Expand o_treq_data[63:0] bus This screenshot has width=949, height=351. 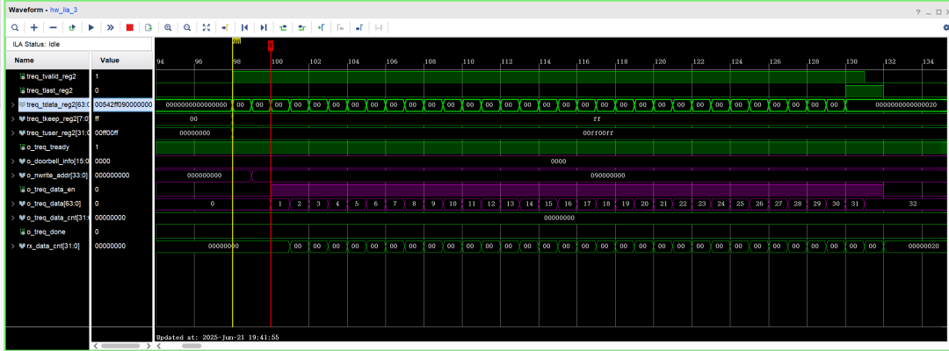point(13,204)
